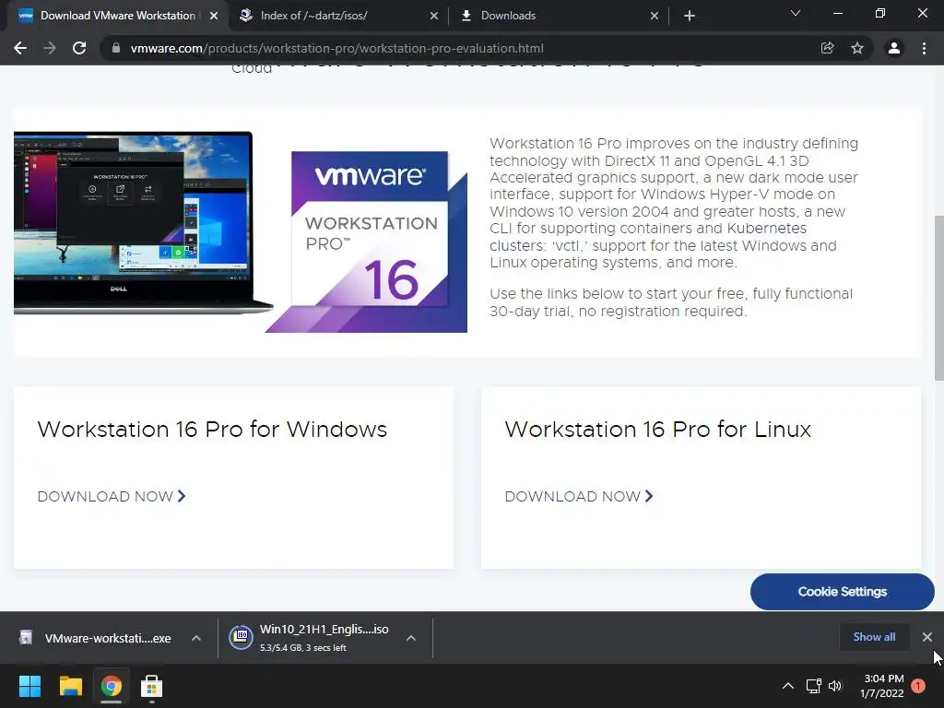Go back to the previous page
Screen dimensions: 944x708
[x=20, y=48]
